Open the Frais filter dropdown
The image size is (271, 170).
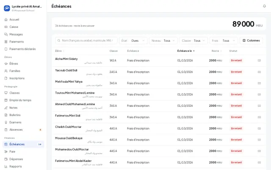224,40
